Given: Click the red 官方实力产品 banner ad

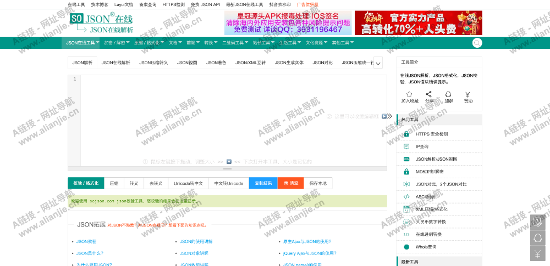Looking at the screenshot, I should pyautogui.click(x=419, y=22).
